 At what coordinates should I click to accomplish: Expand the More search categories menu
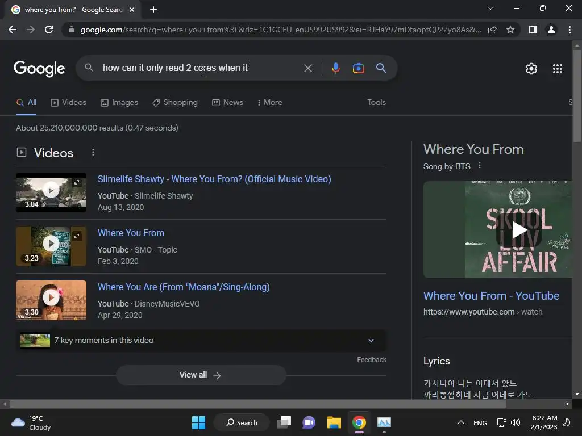(x=270, y=103)
